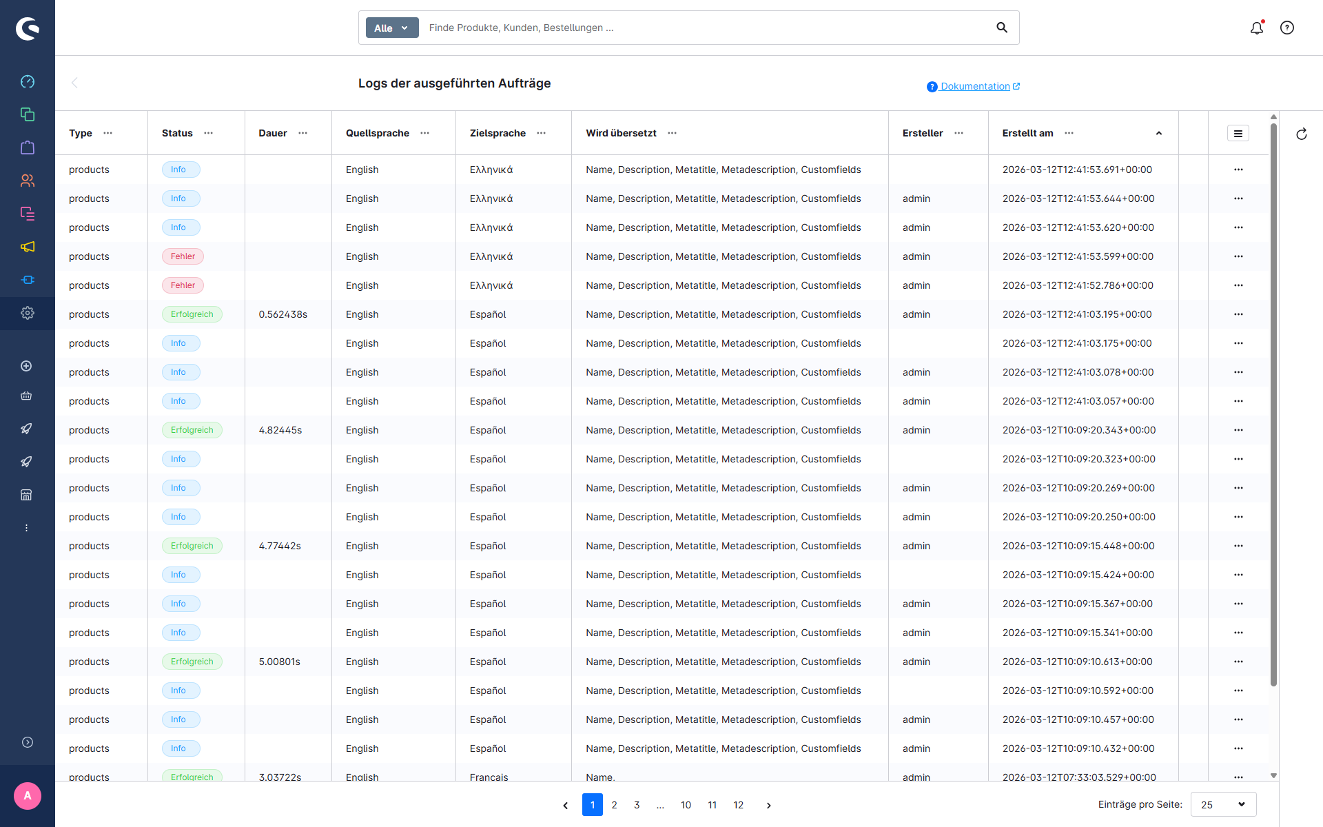
Task: Toggle the Erstellt am sort arrow
Action: [x=1159, y=133]
